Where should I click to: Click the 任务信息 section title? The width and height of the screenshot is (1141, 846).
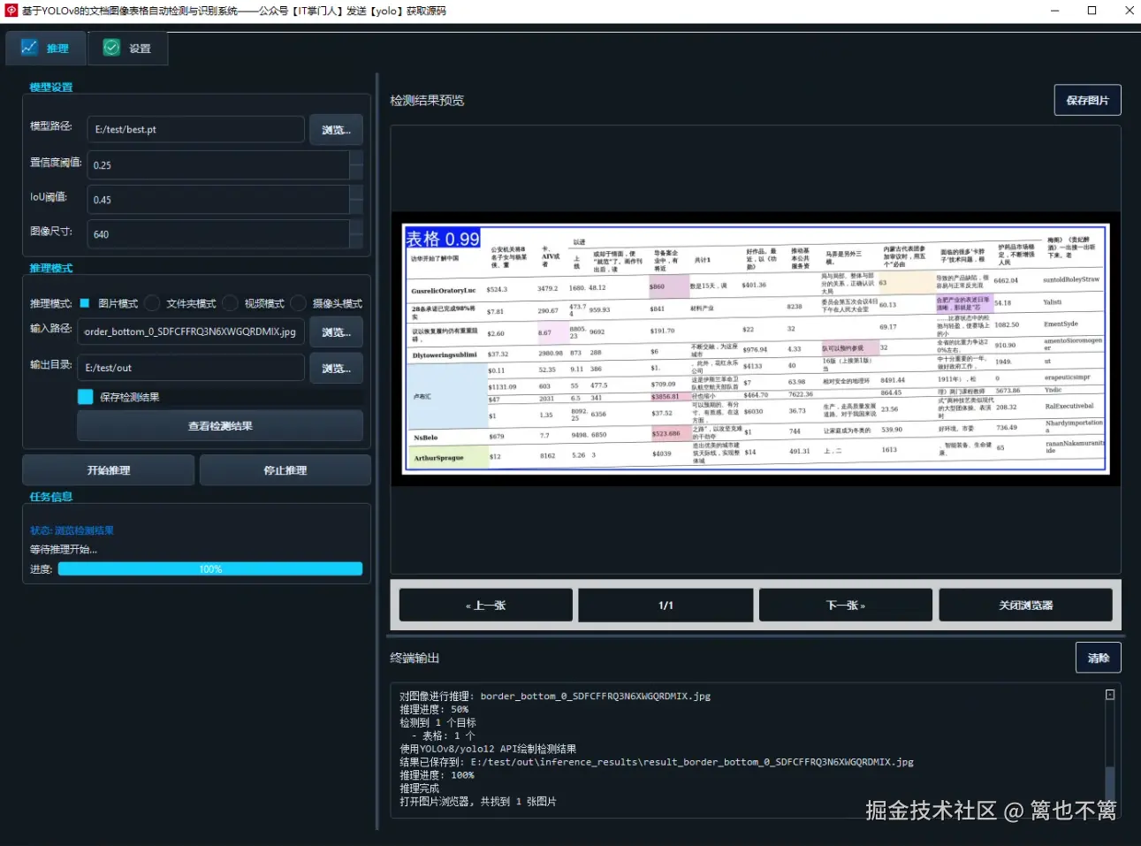pos(50,497)
